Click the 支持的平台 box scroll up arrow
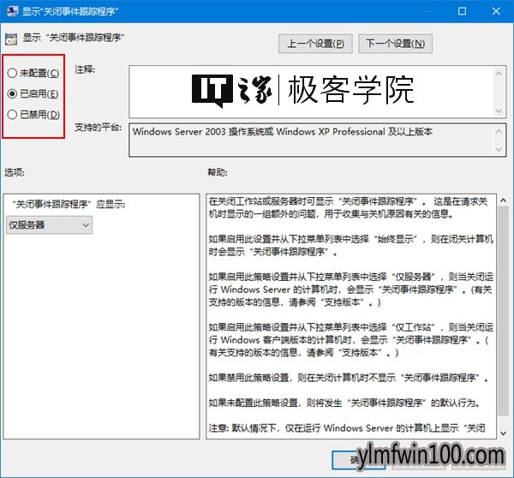Screen dimensions: 514x478 [499, 131]
